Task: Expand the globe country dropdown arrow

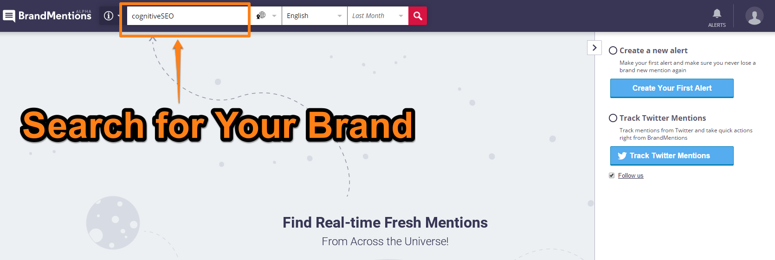Action: (x=274, y=16)
